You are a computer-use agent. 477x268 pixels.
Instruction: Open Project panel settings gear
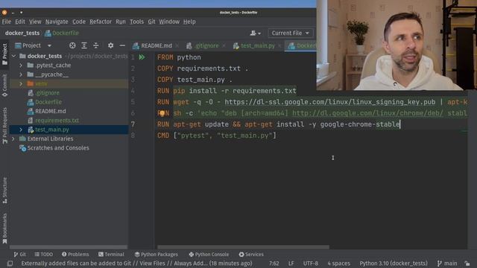click(111, 45)
